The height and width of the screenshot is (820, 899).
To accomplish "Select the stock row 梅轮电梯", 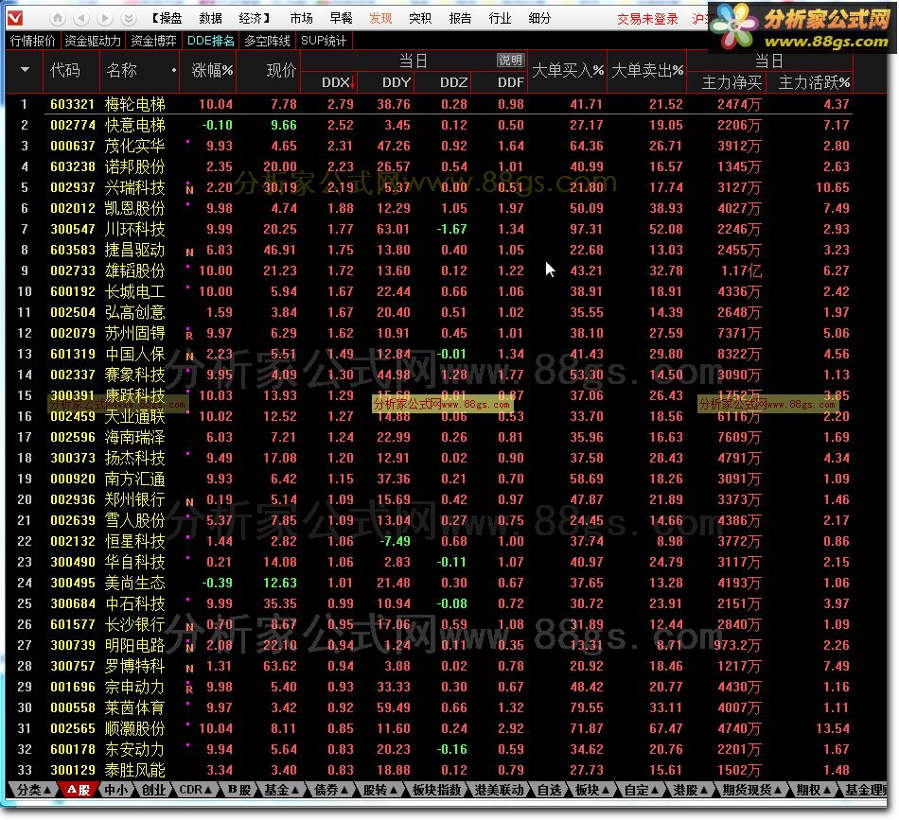I will [x=429, y=104].
